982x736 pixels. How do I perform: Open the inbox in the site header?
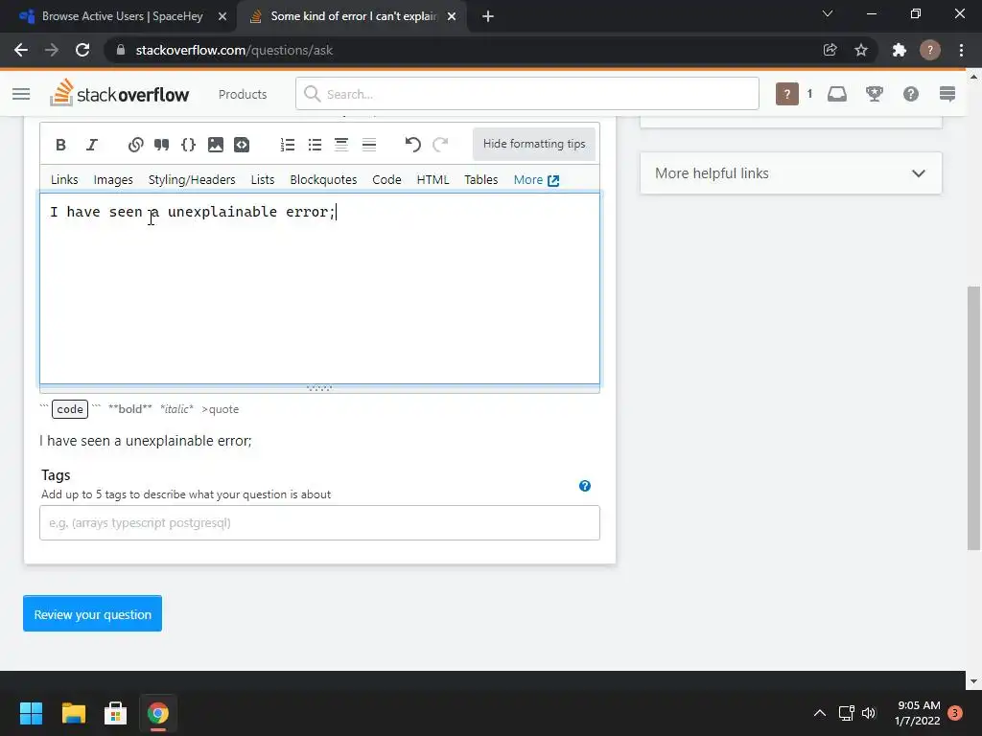tap(837, 94)
